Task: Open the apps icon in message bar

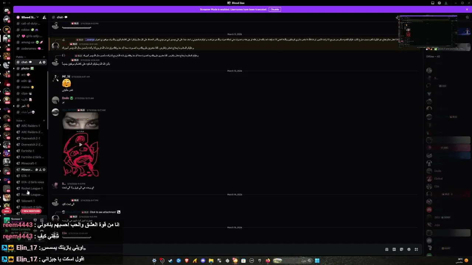Action: [416, 250]
